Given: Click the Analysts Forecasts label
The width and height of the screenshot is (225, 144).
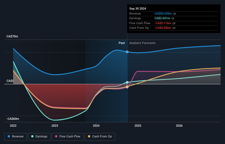Looking at the screenshot, I should pyautogui.click(x=142, y=43).
